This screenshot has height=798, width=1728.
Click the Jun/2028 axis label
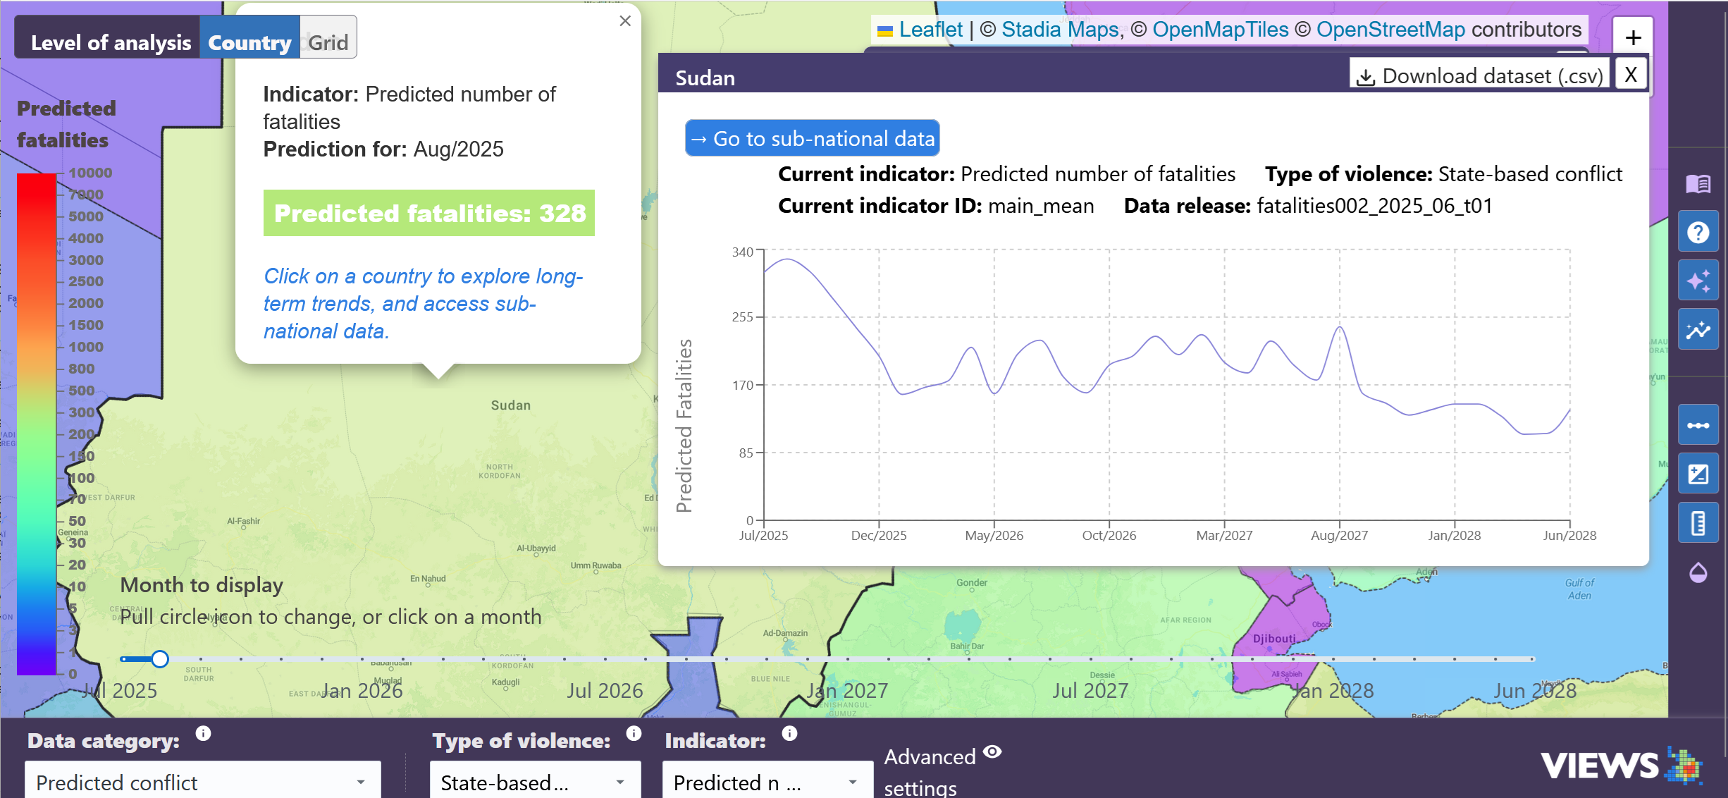point(1569,535)
